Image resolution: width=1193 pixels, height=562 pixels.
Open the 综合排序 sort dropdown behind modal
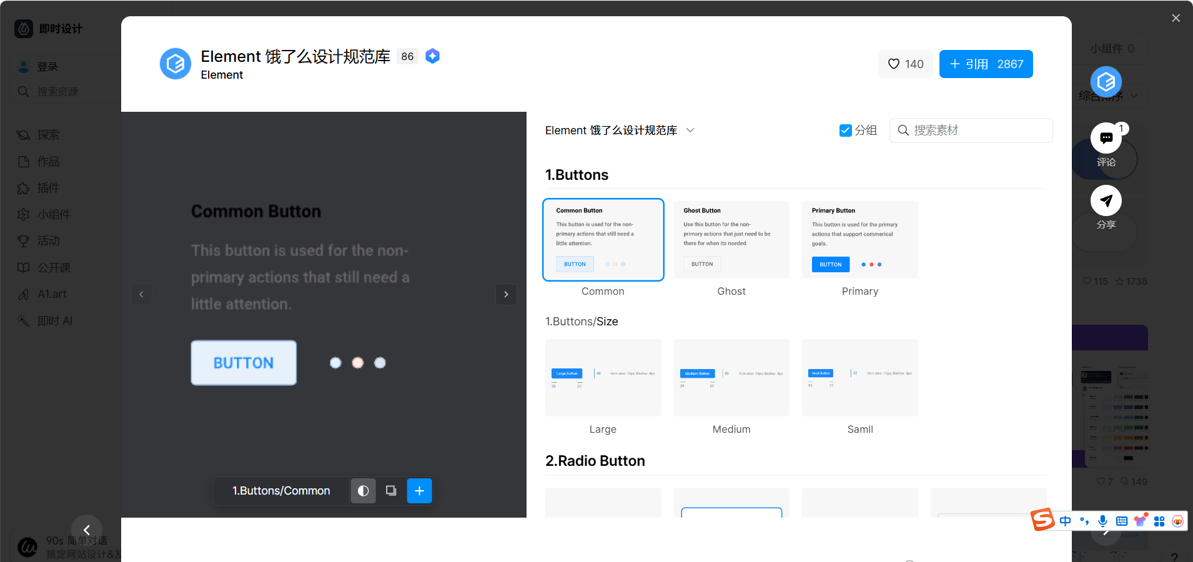[x=1109, y=96]
